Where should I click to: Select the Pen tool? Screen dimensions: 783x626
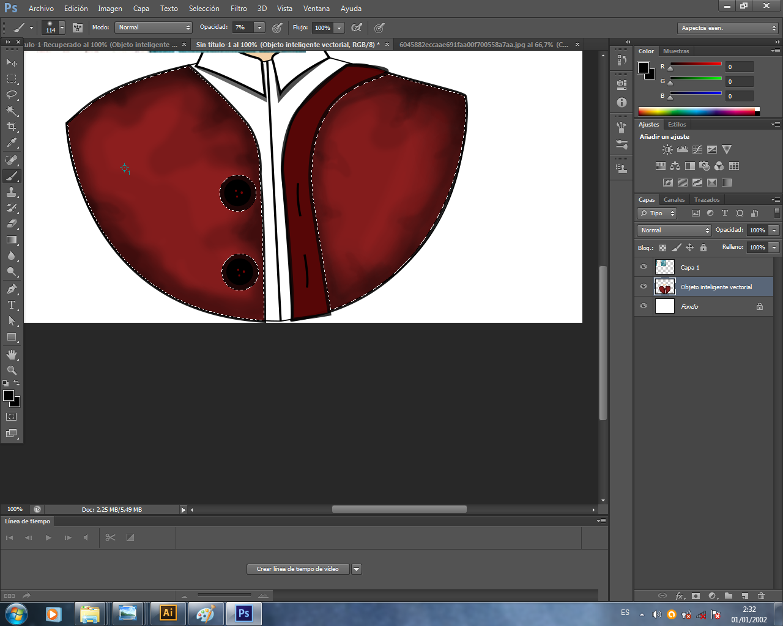click(x=12, y=289)
